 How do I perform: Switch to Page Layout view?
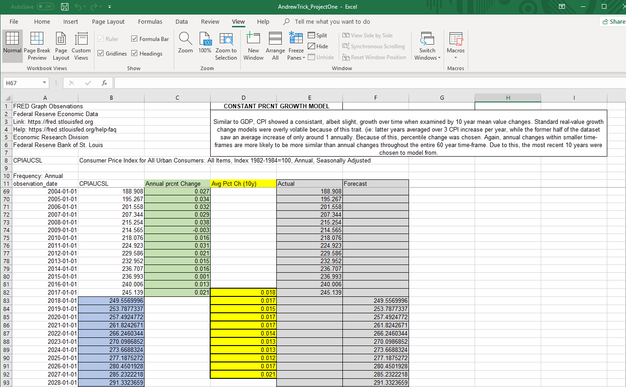61,46
